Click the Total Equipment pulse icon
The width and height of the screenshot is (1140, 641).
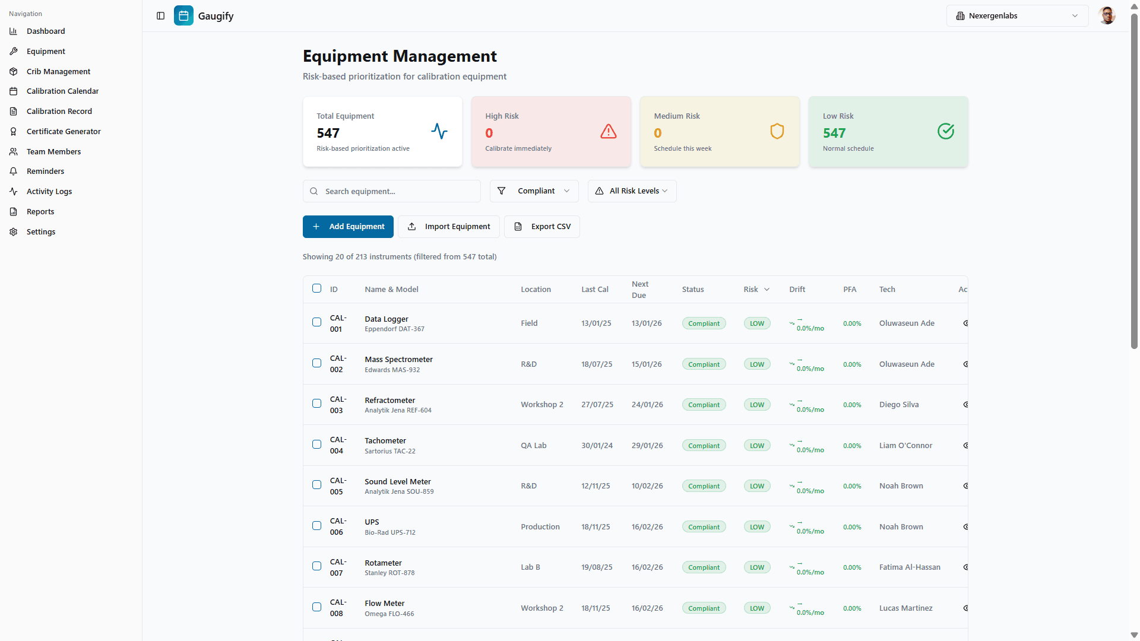tap(439, 131)
